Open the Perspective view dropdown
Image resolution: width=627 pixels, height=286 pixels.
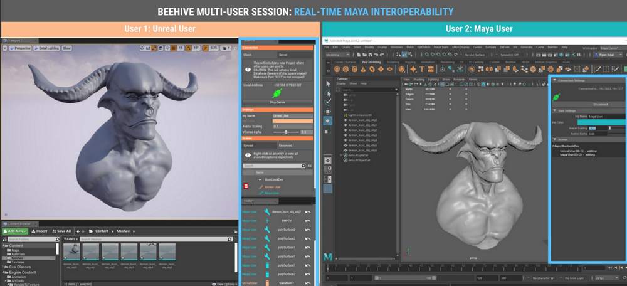click(x=21, y=48)
